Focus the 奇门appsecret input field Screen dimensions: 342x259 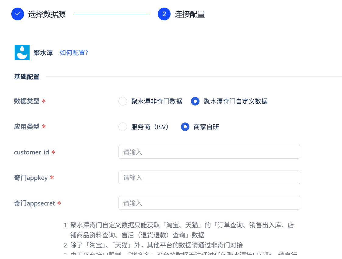[209, 203]
